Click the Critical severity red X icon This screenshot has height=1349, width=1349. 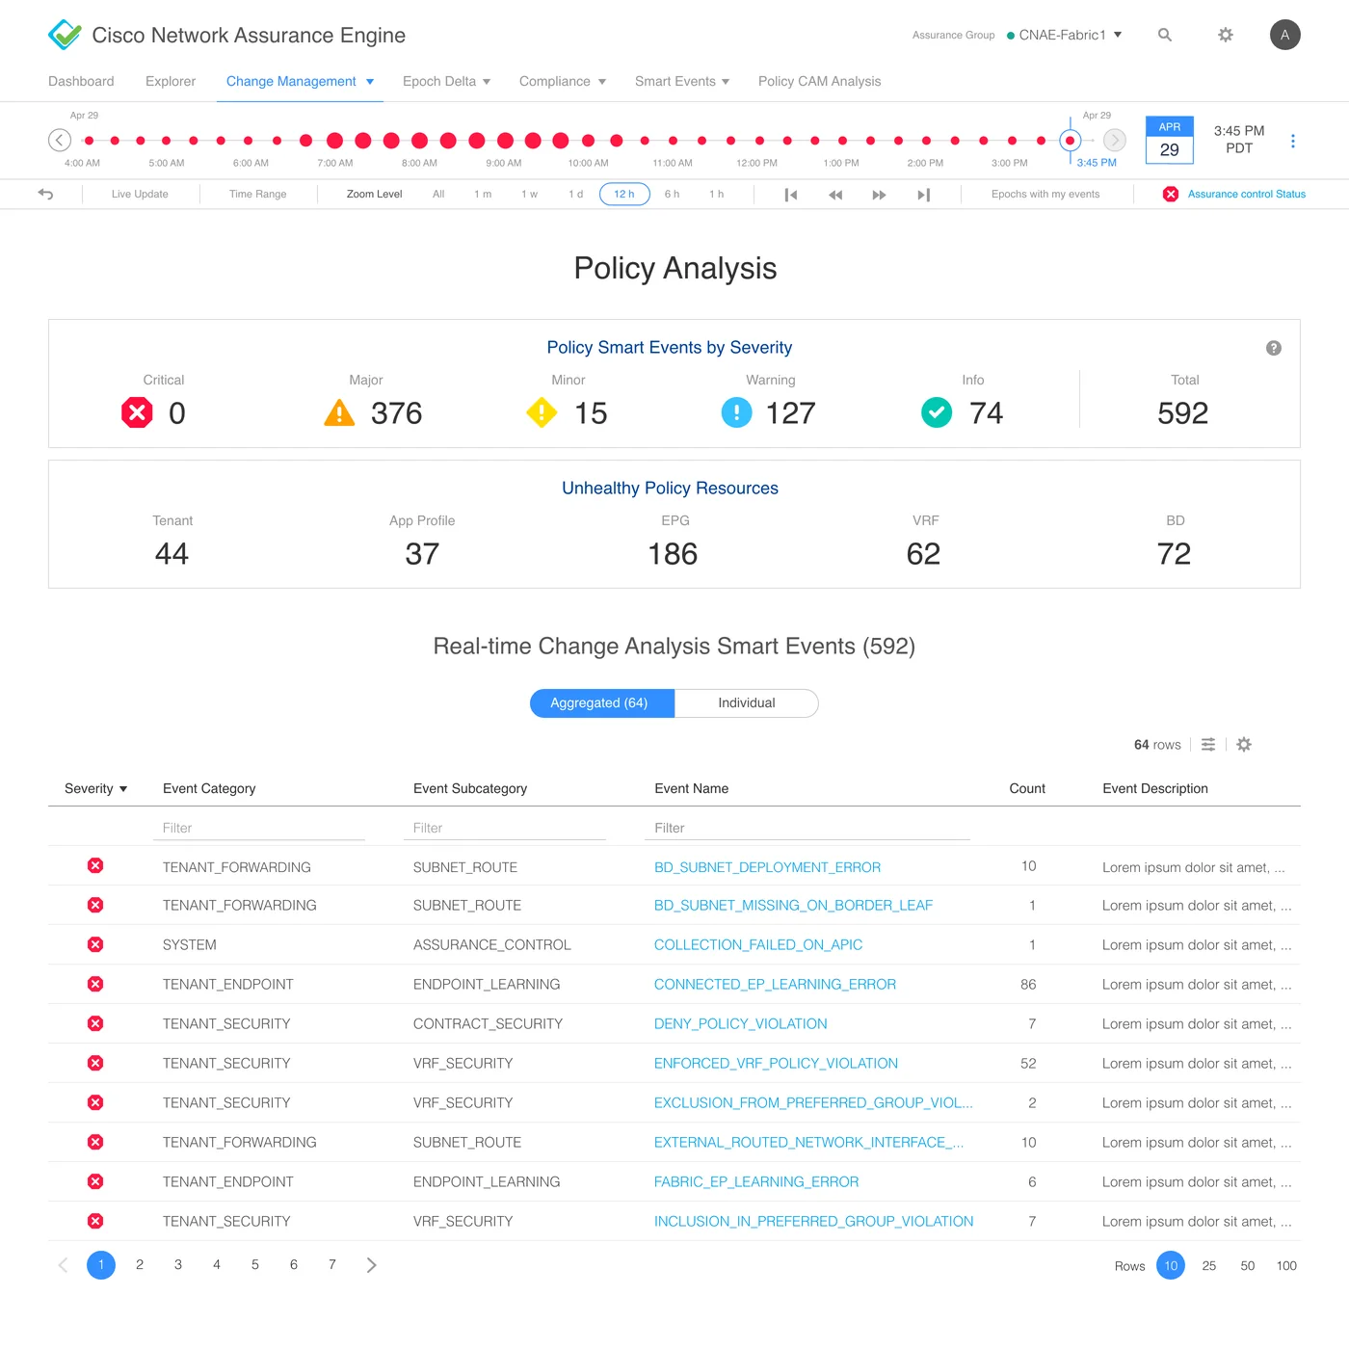(x=137, y=413)
